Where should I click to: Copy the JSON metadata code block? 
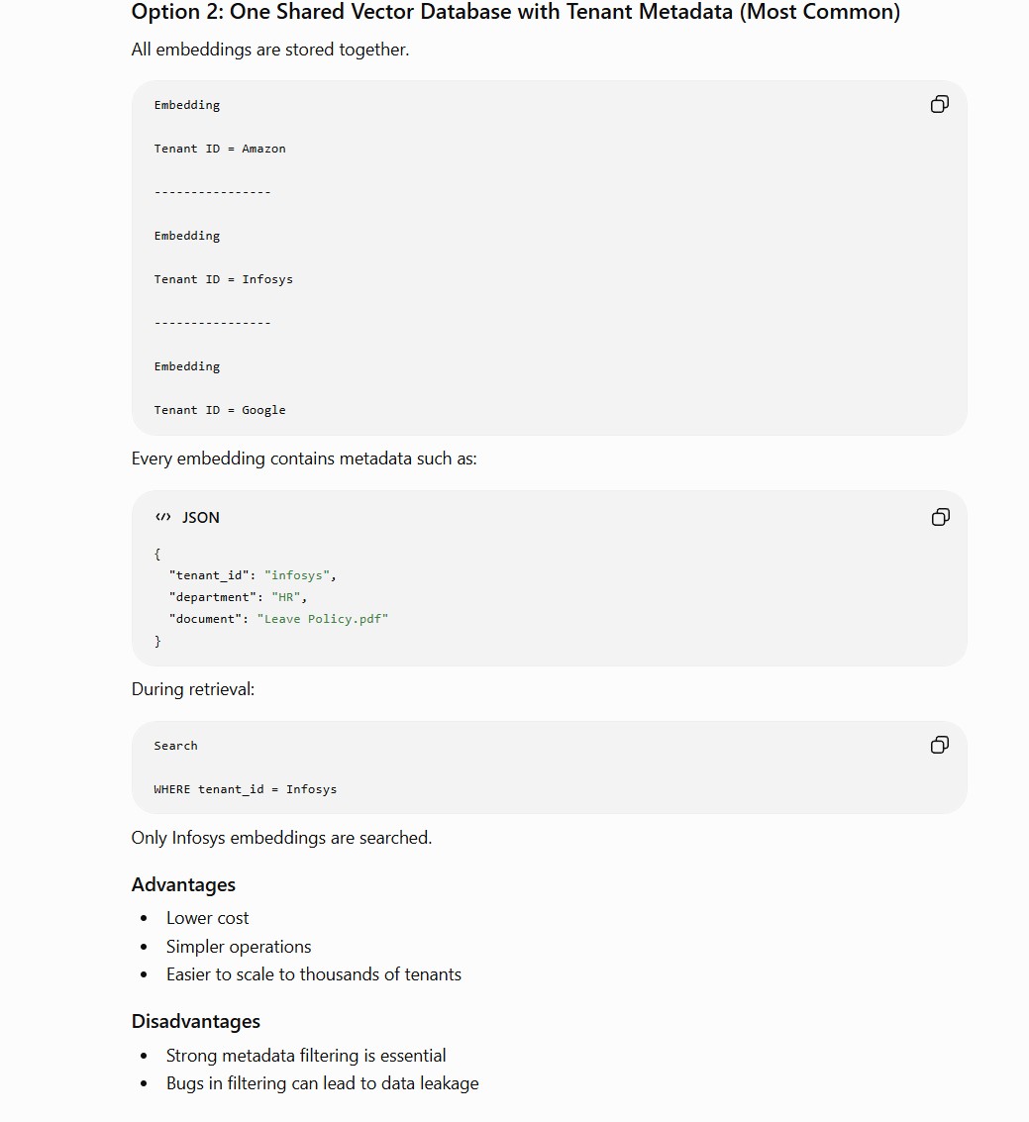coord(940,517)
